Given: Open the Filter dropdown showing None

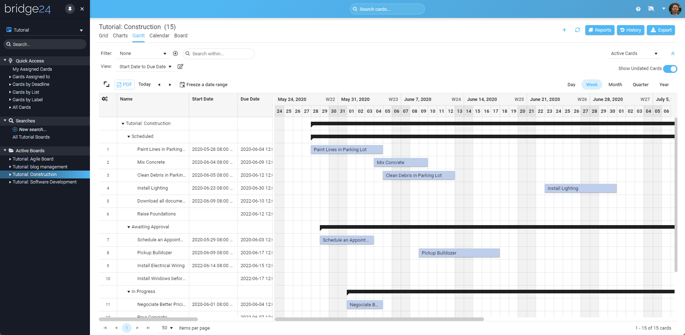Looking at the screenshot, I should pyautogui.click(x=142, y=53).
